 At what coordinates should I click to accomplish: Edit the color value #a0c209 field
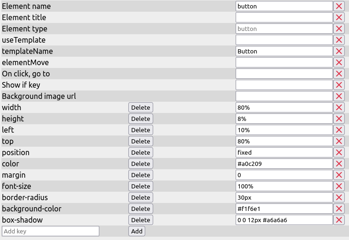[x=284, y=164]
